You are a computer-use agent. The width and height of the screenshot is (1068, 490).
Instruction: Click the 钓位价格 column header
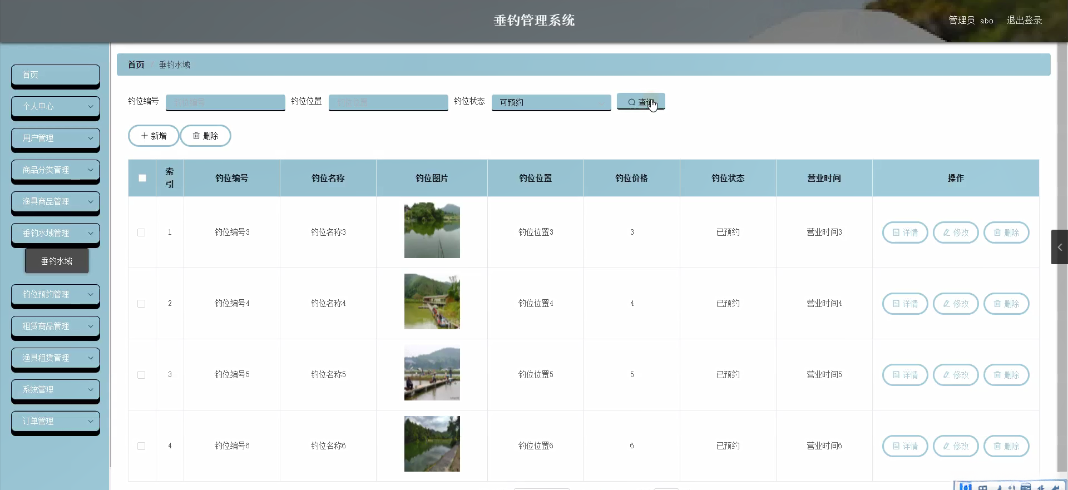632,178
